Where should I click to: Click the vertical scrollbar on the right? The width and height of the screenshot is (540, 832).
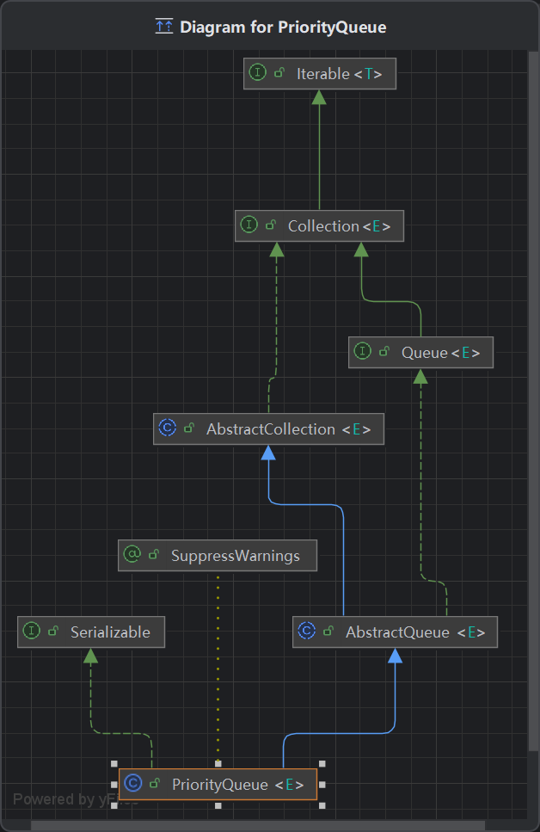tap(533, 401)
